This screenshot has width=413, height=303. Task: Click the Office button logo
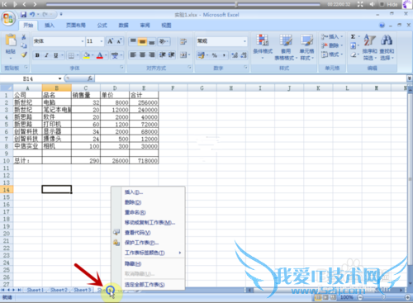coord(8,19)
